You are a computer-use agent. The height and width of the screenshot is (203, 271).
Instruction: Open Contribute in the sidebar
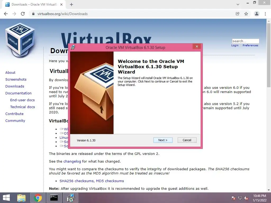pos(14,114)
